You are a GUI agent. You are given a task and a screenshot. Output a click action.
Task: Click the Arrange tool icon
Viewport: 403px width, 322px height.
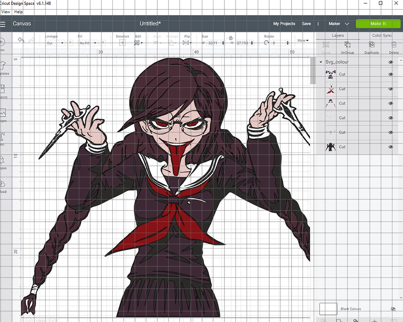click(x=171, y=43)
